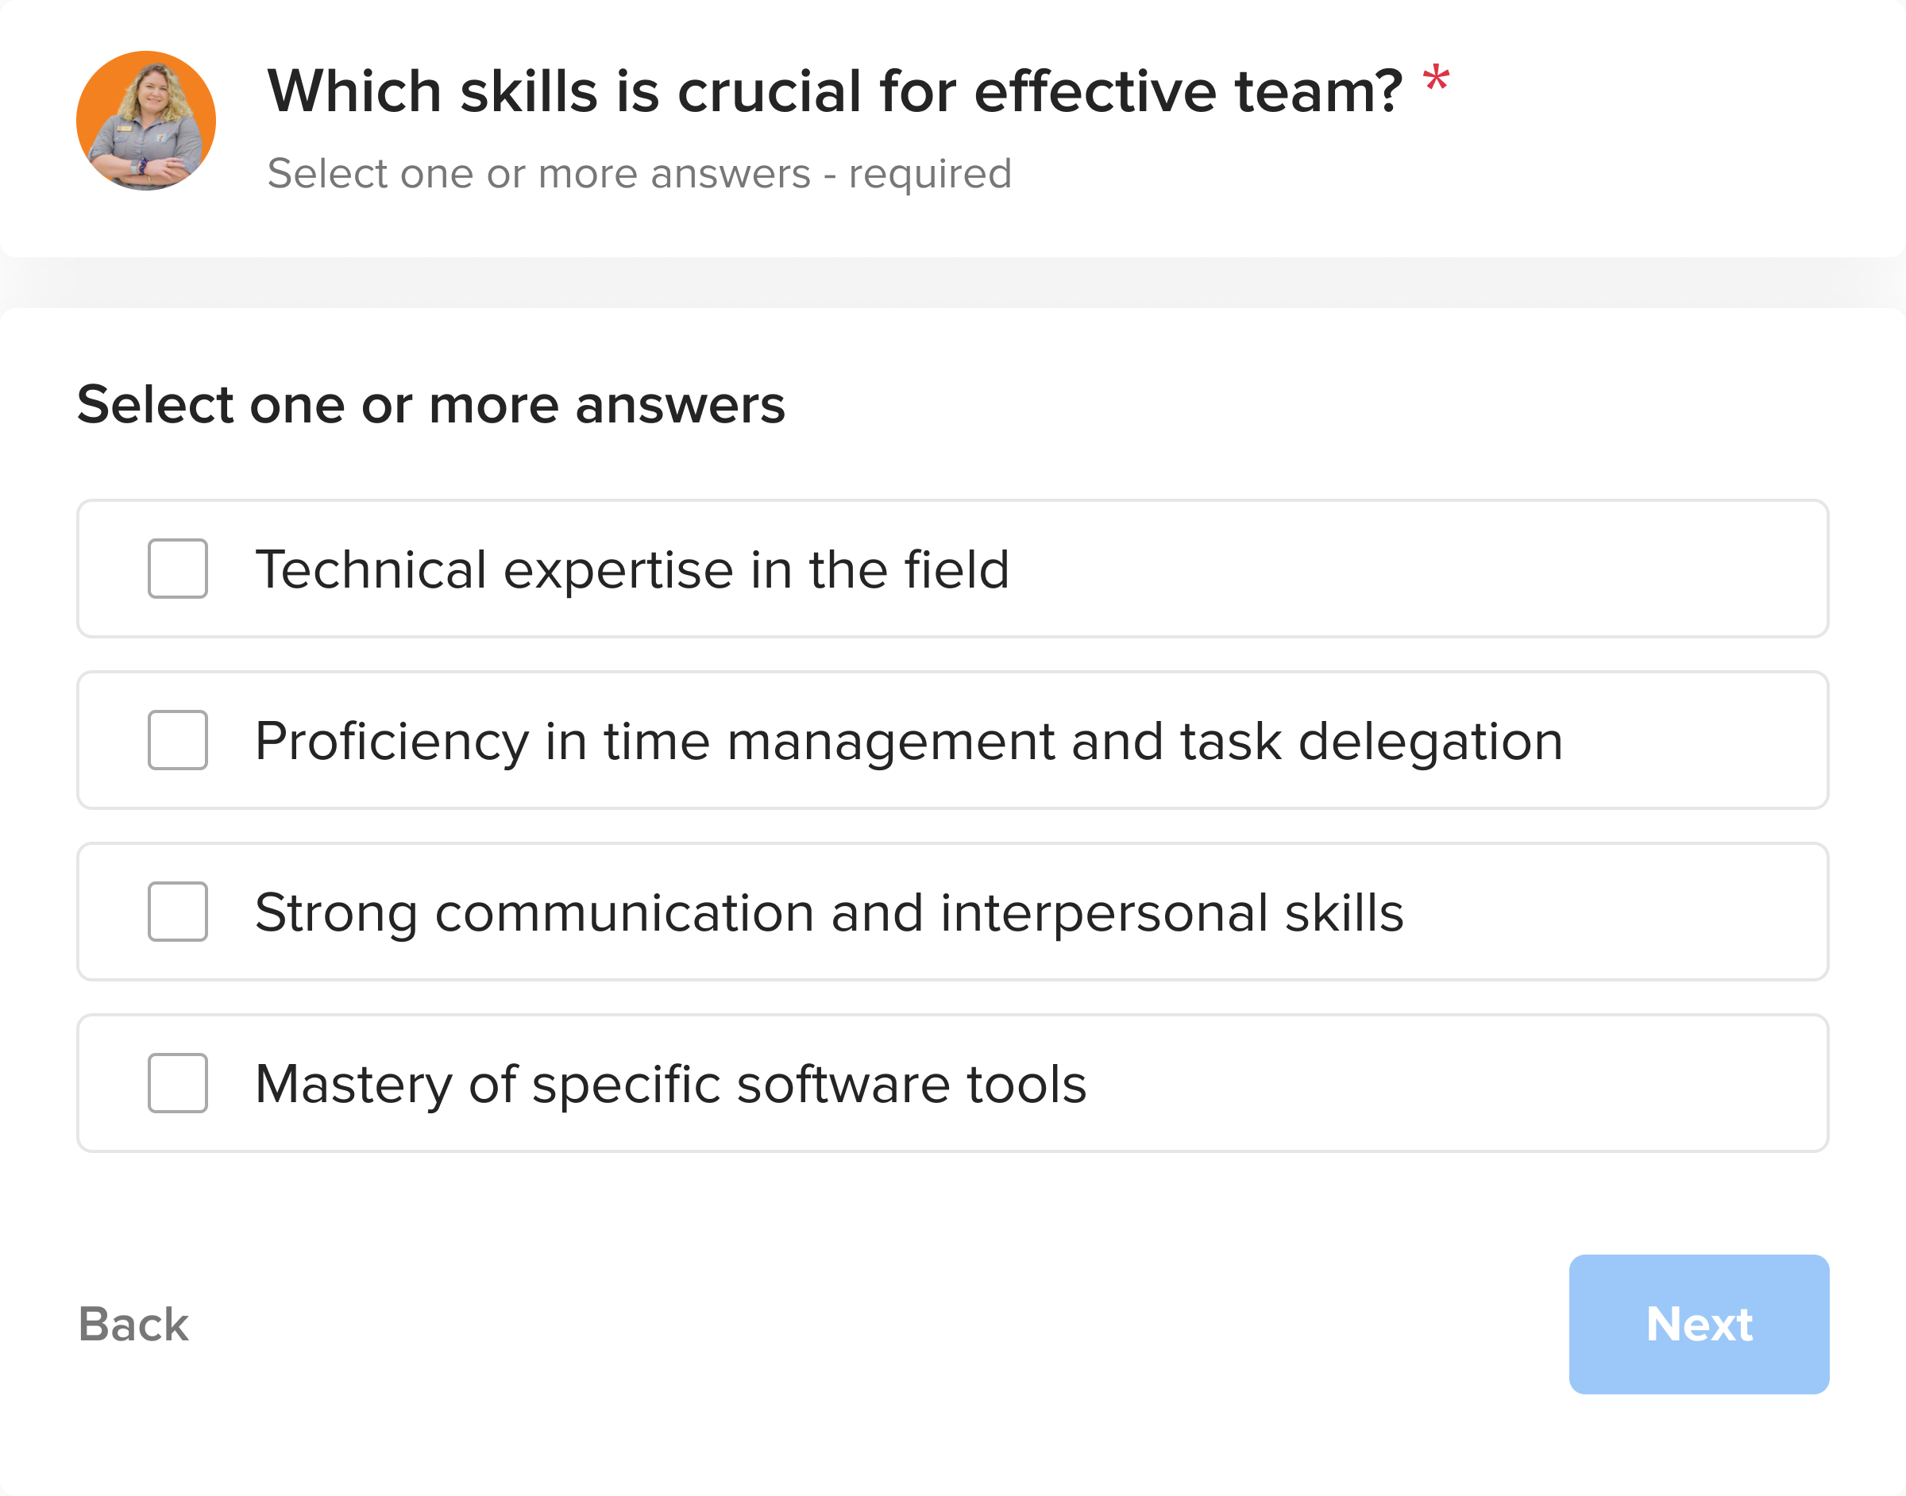Viewport: 1906px width, 1496px height.
Task: Click the 'Select one or more answers - required' subtitle
Action: coord(639,172)
